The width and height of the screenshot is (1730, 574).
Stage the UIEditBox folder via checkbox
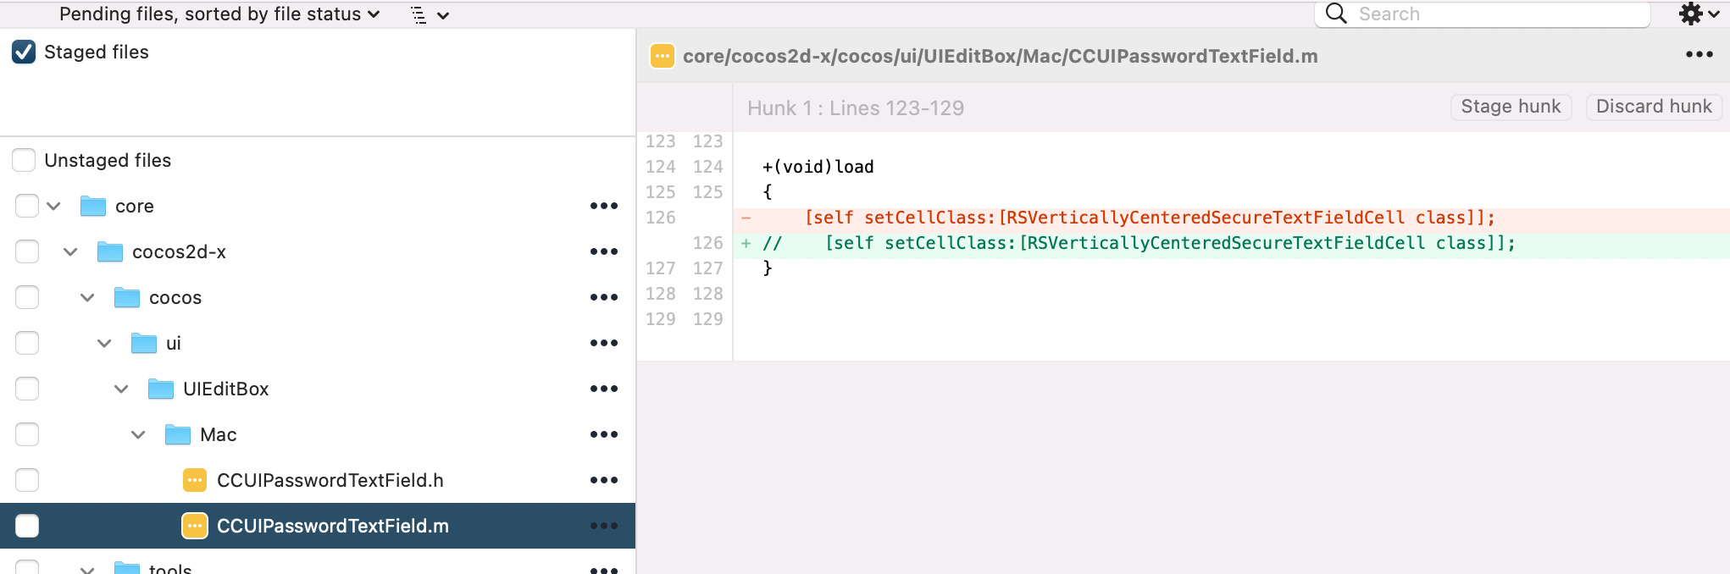[27, 389]
